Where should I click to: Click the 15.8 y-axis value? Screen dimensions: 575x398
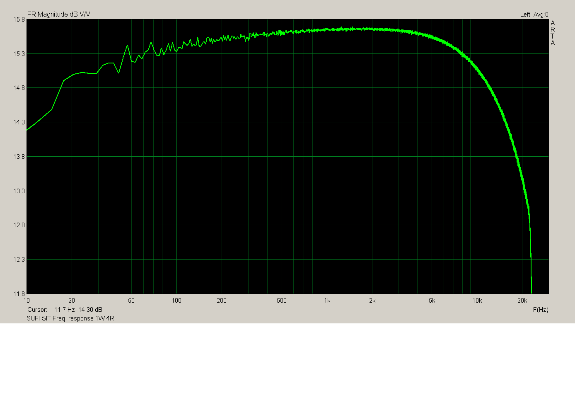[19, 19]
